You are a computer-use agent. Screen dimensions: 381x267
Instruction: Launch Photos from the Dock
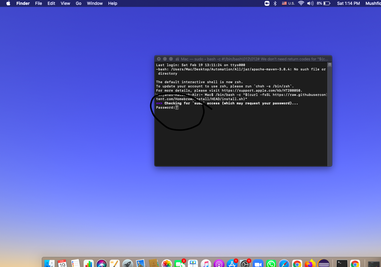pos(167,264)
